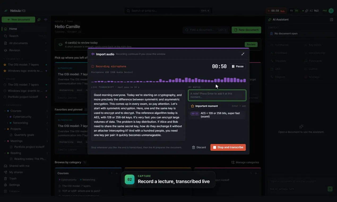This screenshot has width=337, height=202.
Task: Open the user avatar menu in the top bar
Action: [331, 11]
